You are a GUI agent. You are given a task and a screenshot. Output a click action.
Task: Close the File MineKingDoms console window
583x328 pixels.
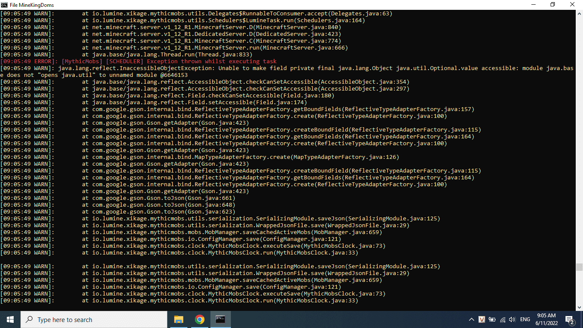coord(573,5)
